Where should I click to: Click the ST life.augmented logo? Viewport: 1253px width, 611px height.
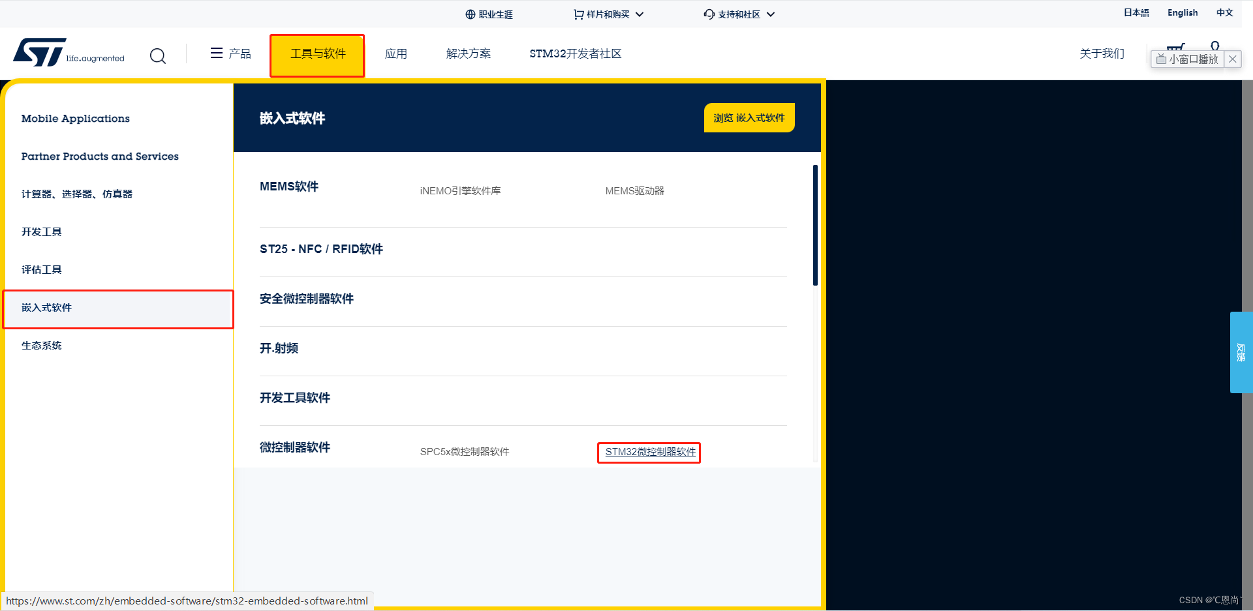[69, 53]
